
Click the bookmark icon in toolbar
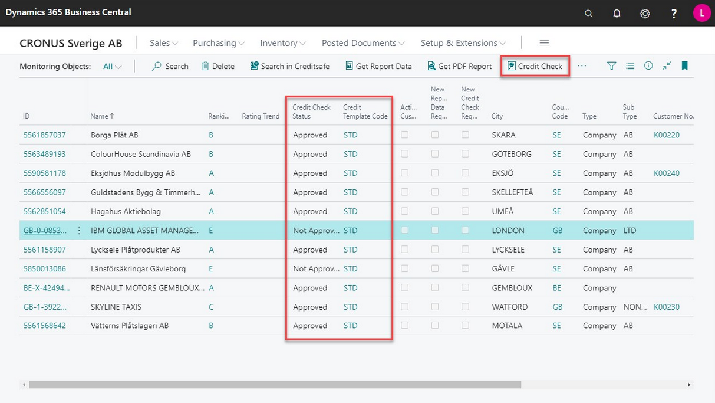pos(684,66)
